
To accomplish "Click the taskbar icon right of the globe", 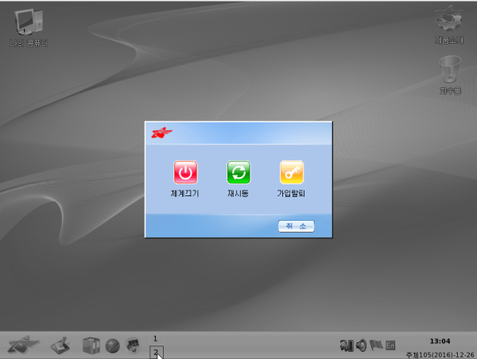I will pyautogui.click(x=133, y=345).
